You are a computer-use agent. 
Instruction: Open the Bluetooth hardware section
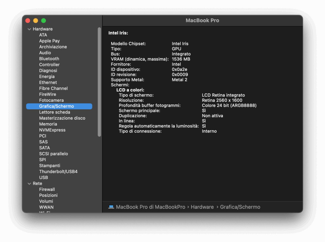[49, 58]
